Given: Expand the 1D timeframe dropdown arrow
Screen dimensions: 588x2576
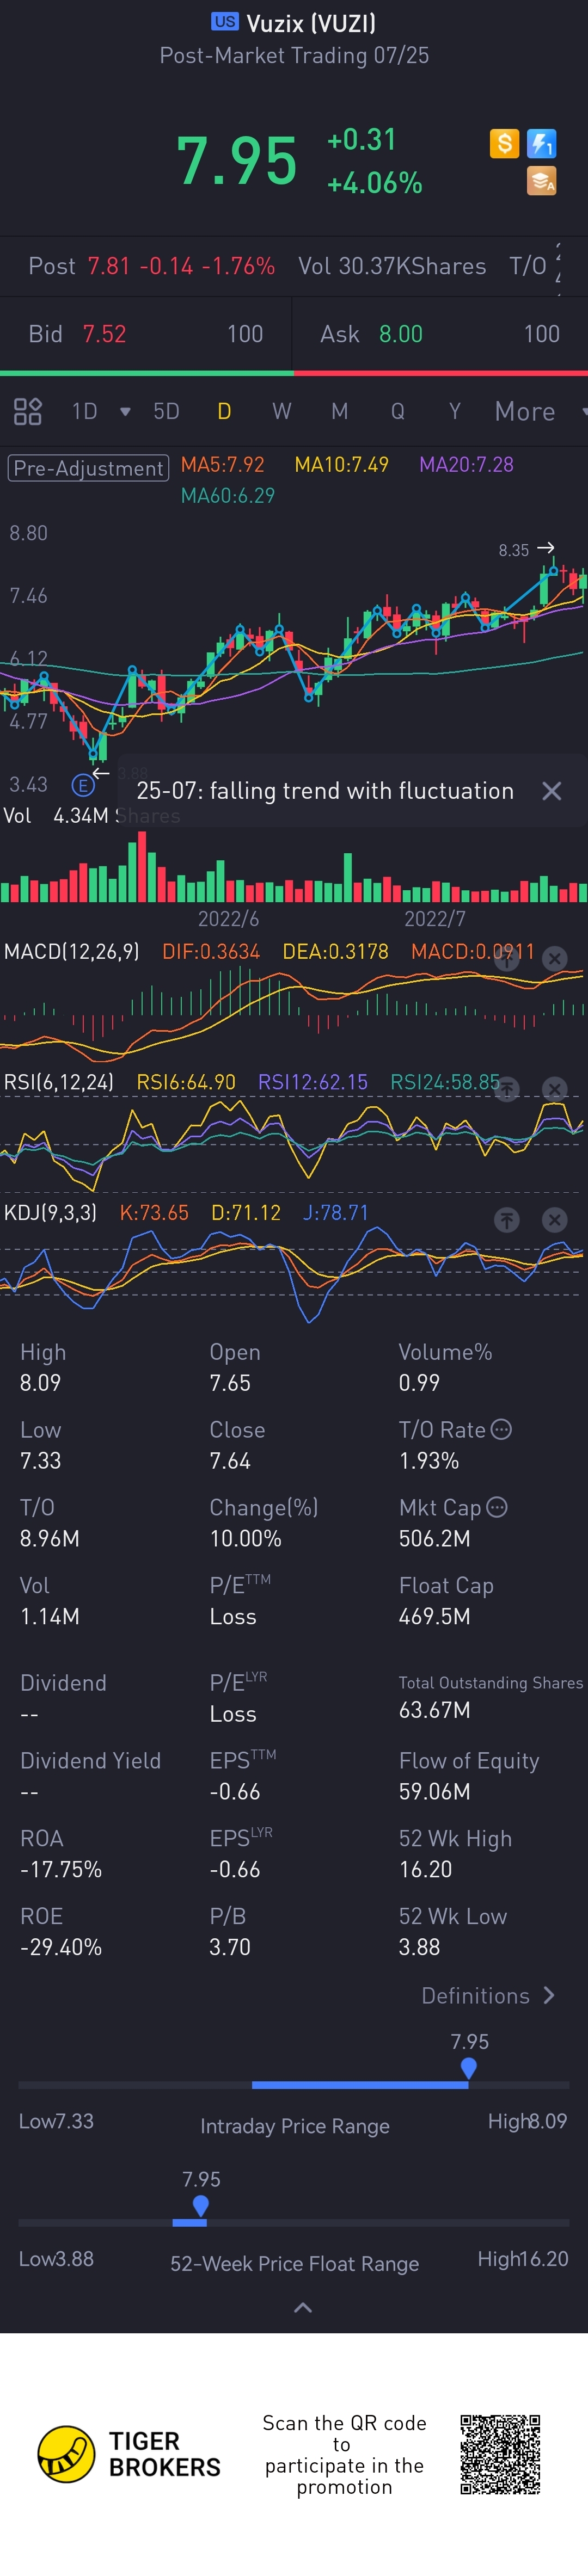Looking at the screenshot, I should [125, 411].
